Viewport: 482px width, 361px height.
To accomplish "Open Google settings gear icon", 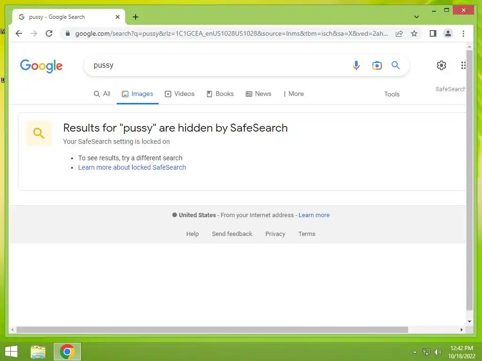I will (442, 65).
